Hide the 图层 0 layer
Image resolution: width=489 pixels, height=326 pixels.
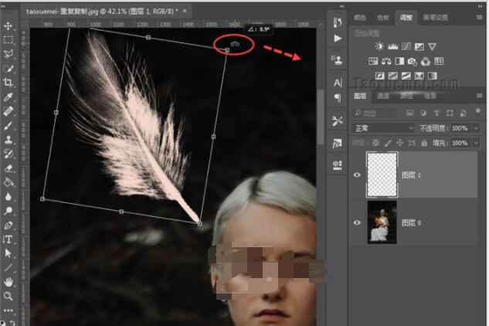pos(357,222)
